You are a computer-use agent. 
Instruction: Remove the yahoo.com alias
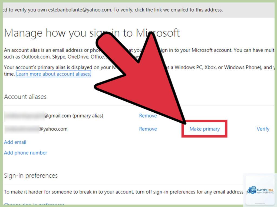(x=148, y=129)
